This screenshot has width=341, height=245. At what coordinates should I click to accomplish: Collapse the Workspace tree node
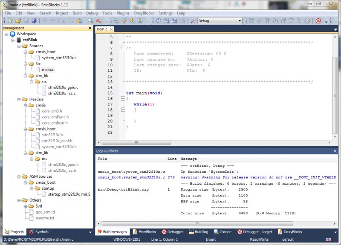click(x=6, y=34)
